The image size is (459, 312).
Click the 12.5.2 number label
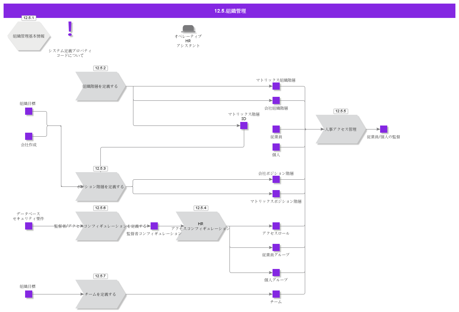pyautogui.click(x=100, y=68)
